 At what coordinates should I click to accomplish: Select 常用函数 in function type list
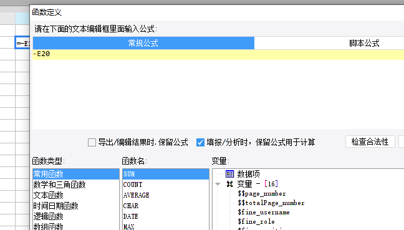click(76, 174)
